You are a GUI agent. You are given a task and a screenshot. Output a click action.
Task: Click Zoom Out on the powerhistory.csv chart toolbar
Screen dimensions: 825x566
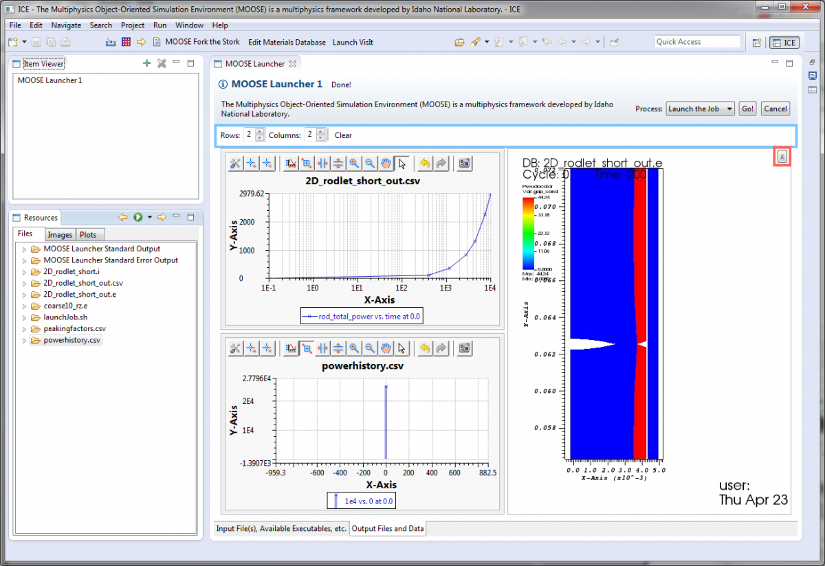[x=370, y=348]
